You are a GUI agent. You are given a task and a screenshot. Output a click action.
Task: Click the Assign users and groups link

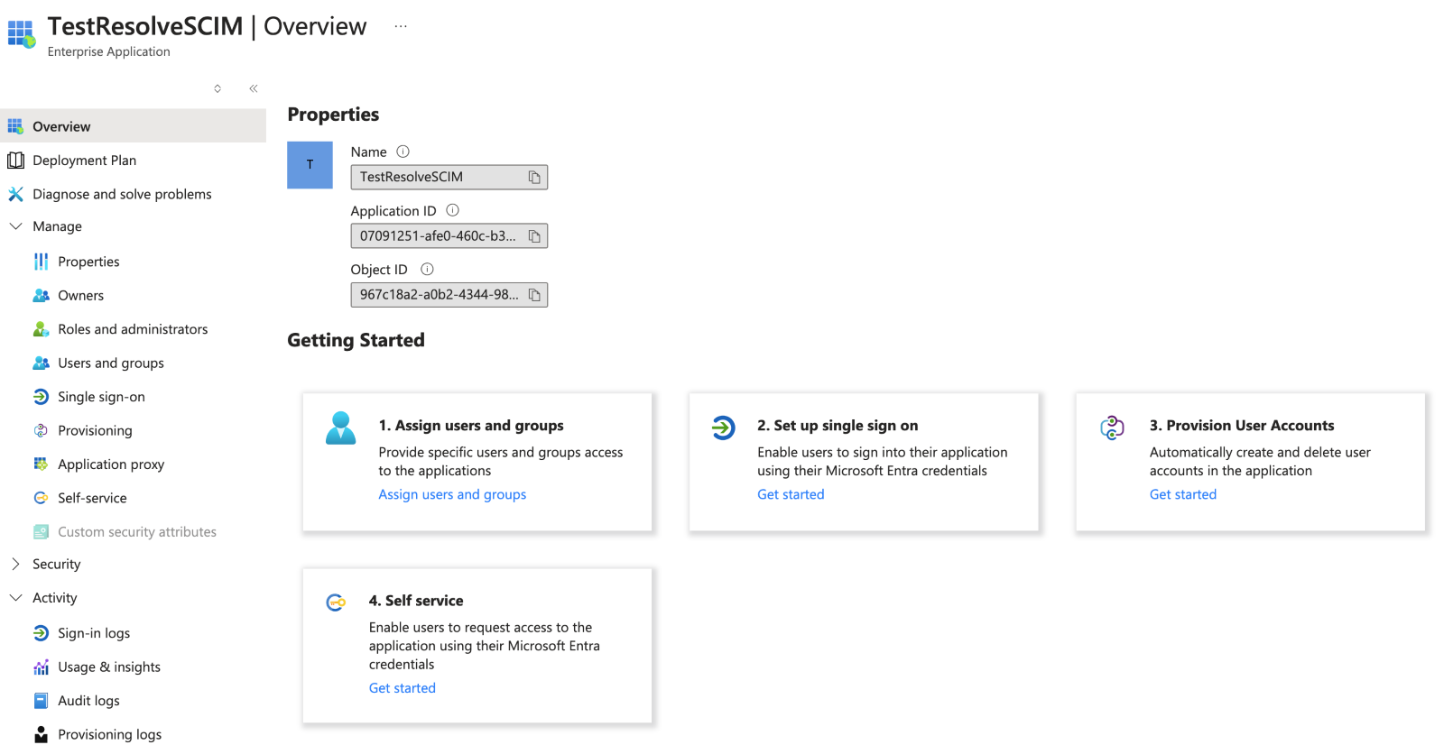452,494
